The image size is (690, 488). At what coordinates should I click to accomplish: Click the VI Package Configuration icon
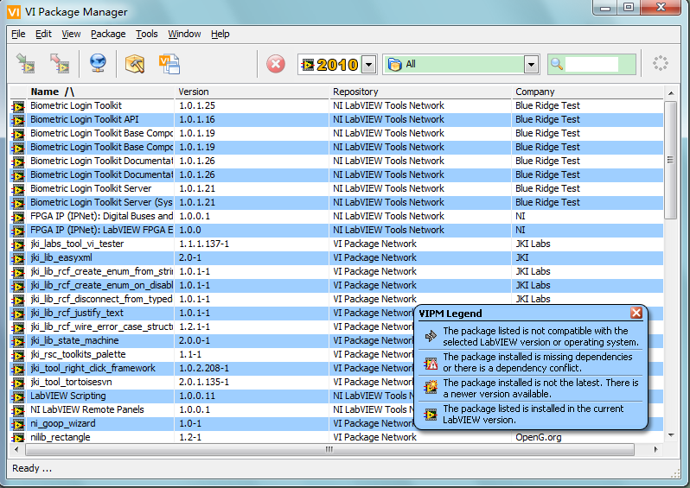pyautogui.click(x=169, y=64)
